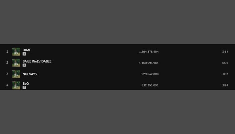Play track number 2 in the list
This screenshot has height=134, width=235.
[x=7, y=63]
